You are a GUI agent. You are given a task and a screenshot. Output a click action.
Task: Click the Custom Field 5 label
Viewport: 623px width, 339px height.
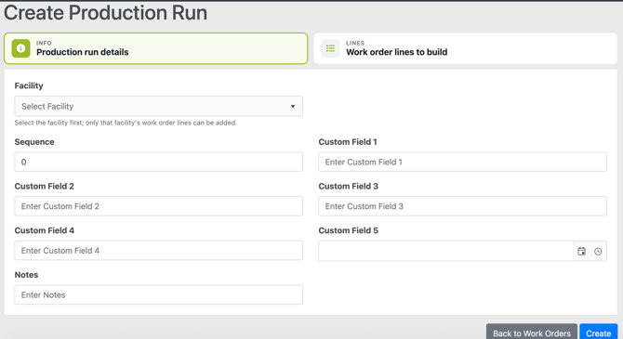348,230
